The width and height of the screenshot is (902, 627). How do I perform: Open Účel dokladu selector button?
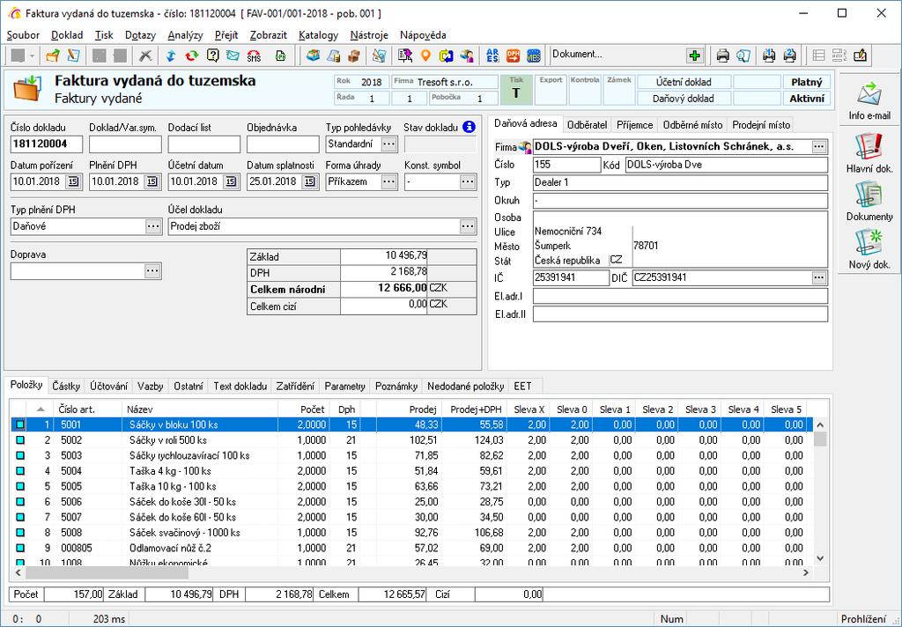[469, 226]
